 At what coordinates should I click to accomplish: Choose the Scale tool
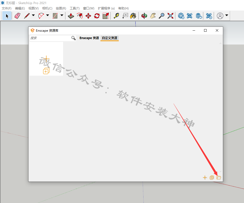point(106,16)
